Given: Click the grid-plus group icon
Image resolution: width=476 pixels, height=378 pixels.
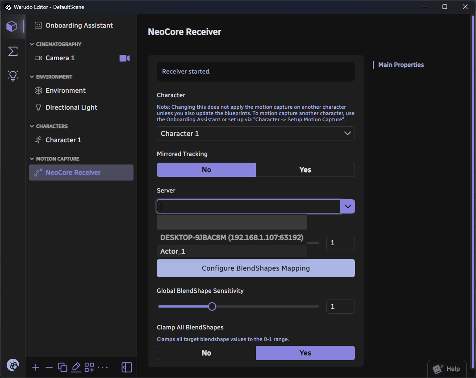Looking at the screenshot, I should 89,367.
